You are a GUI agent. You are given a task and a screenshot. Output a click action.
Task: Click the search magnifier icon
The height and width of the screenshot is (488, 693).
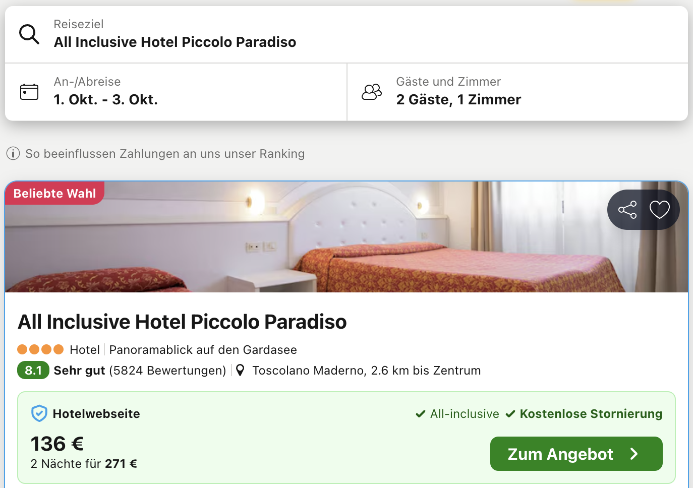click(29, 34)
